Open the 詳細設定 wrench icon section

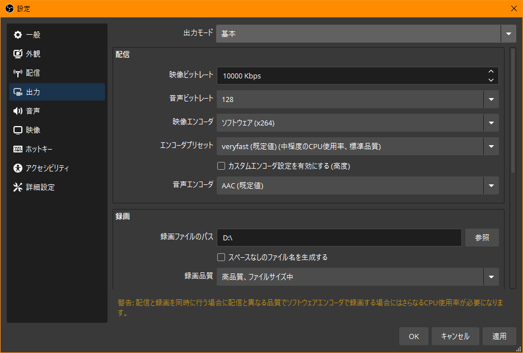click(18, 188)
